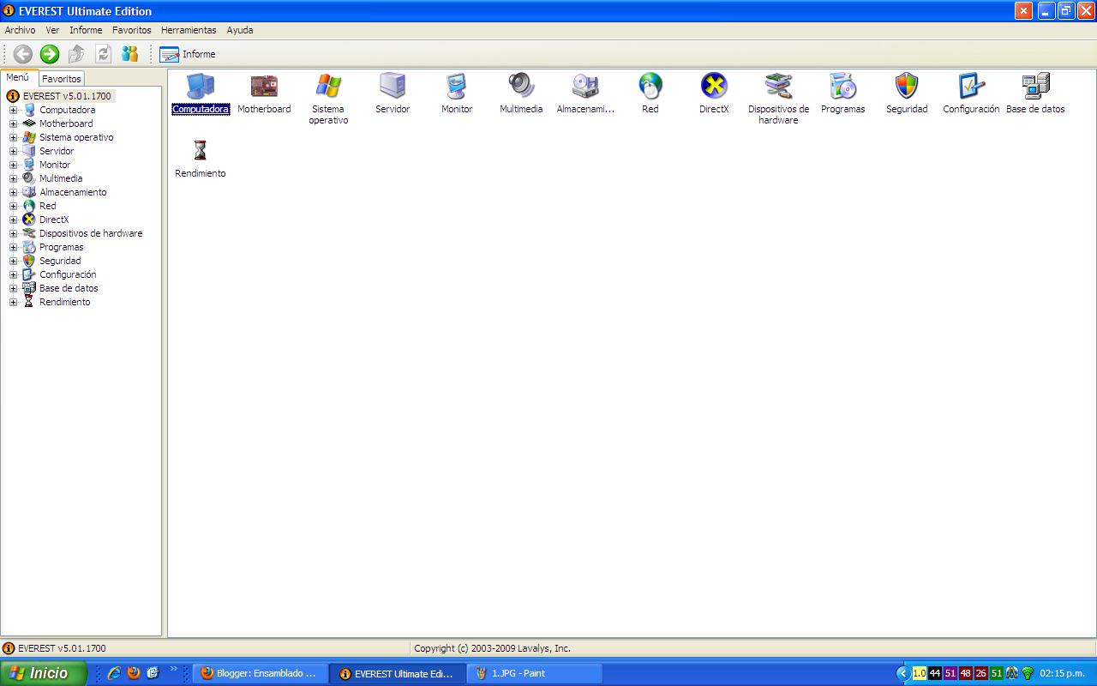Switch to the Menú tab
This screenshot has width=1097, height=686.
(19, 77)
